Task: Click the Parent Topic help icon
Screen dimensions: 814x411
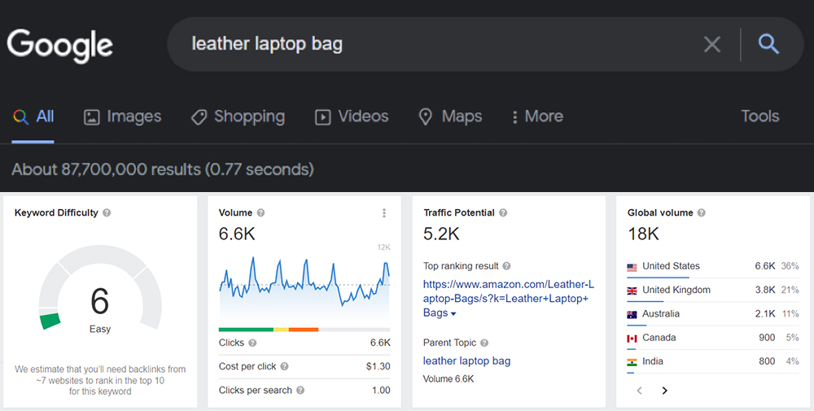Action: click(484, 343)
